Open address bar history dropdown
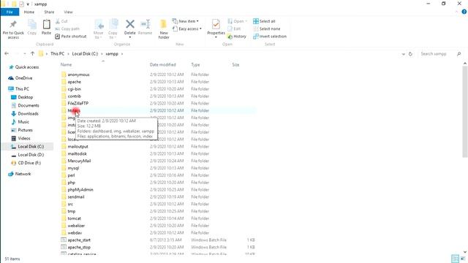468x263 pixels. click(x=403, y=54)
